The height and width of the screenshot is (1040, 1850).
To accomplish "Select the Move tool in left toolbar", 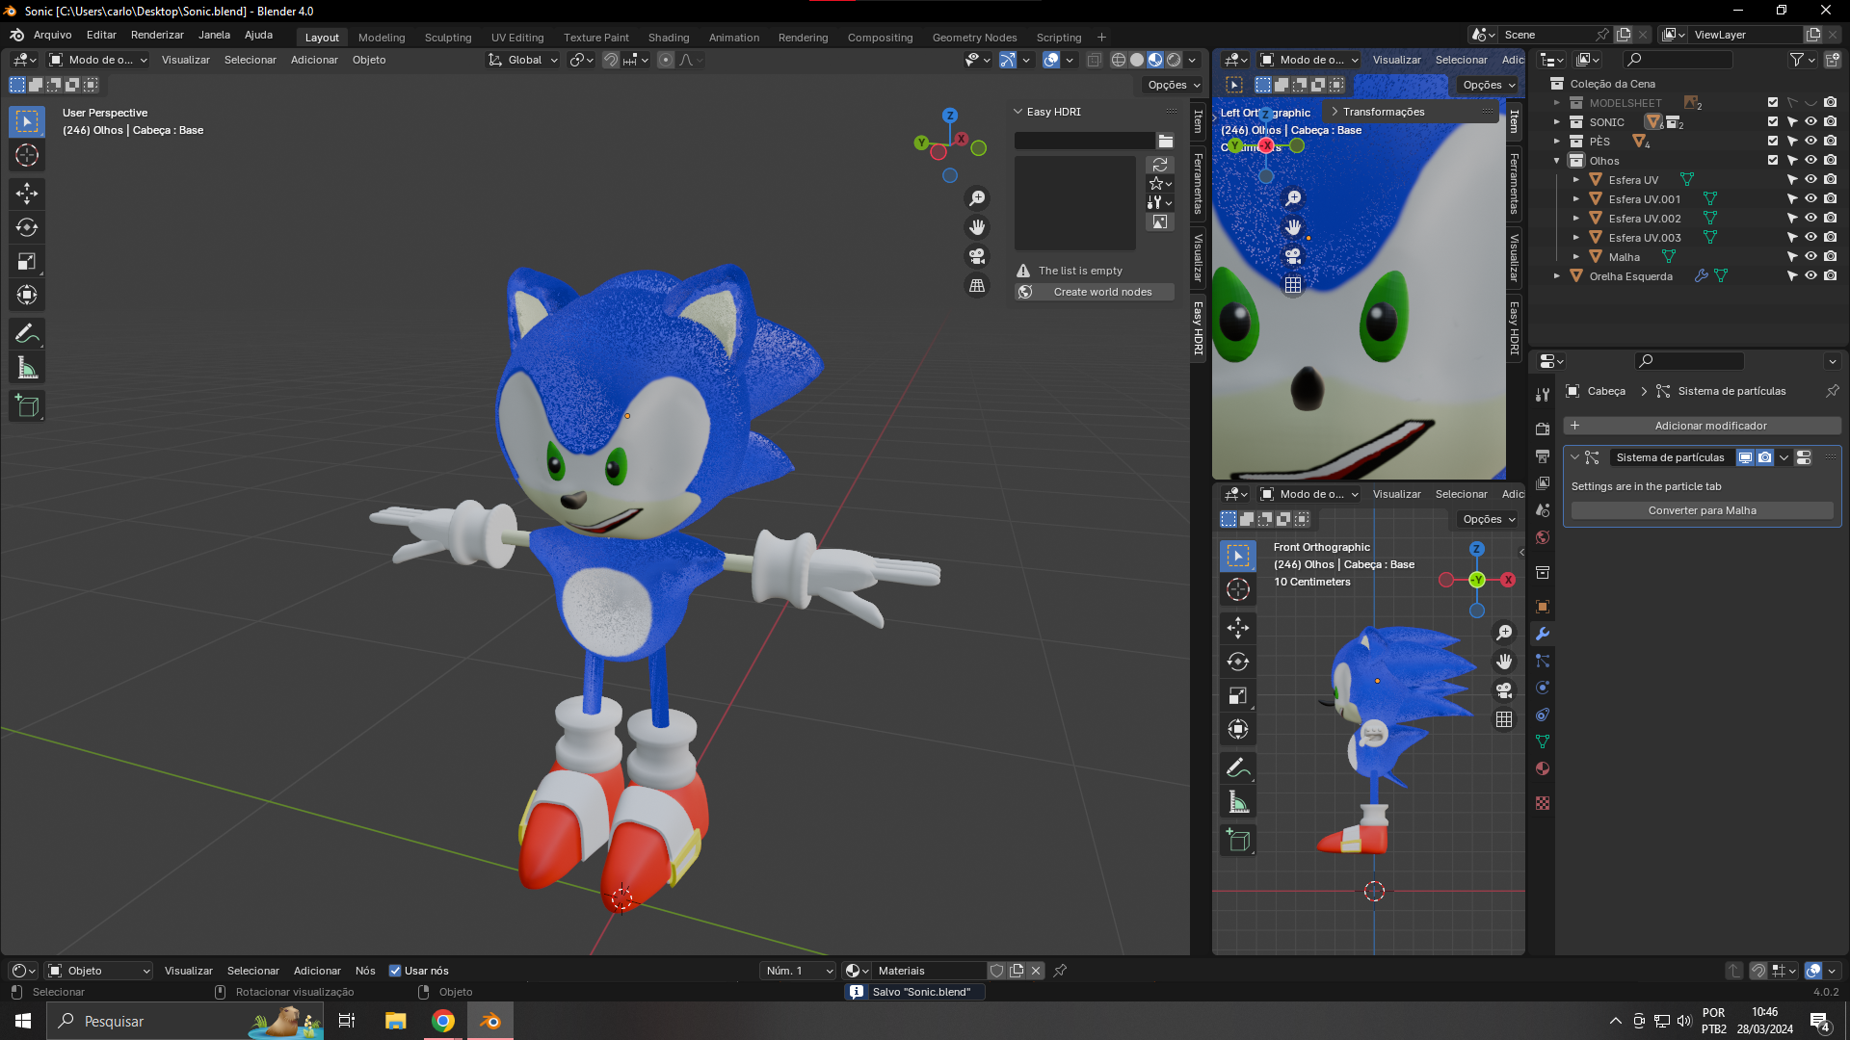I will tap(27, 194).
